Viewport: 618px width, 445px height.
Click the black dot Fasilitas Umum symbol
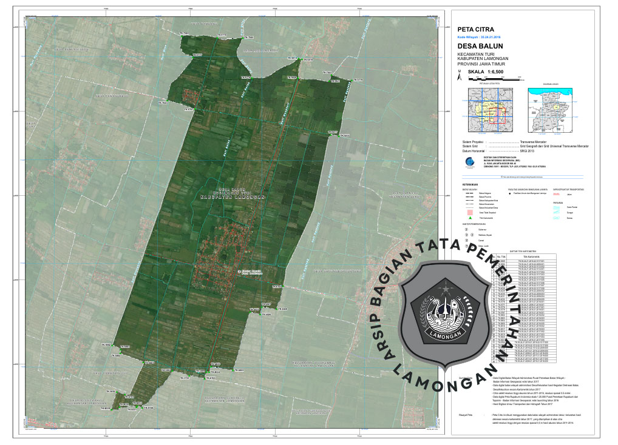[510, 194]
